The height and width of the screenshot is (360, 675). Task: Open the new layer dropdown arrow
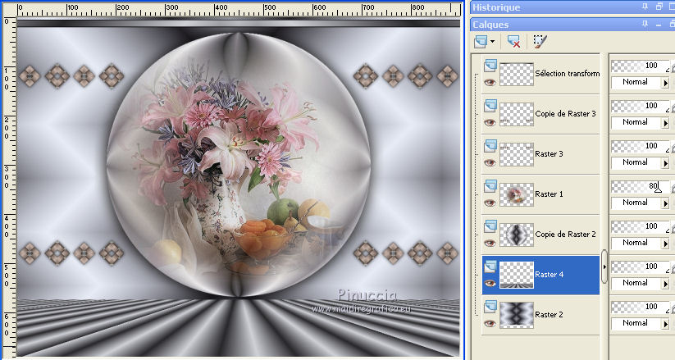[x=492, y=42]
